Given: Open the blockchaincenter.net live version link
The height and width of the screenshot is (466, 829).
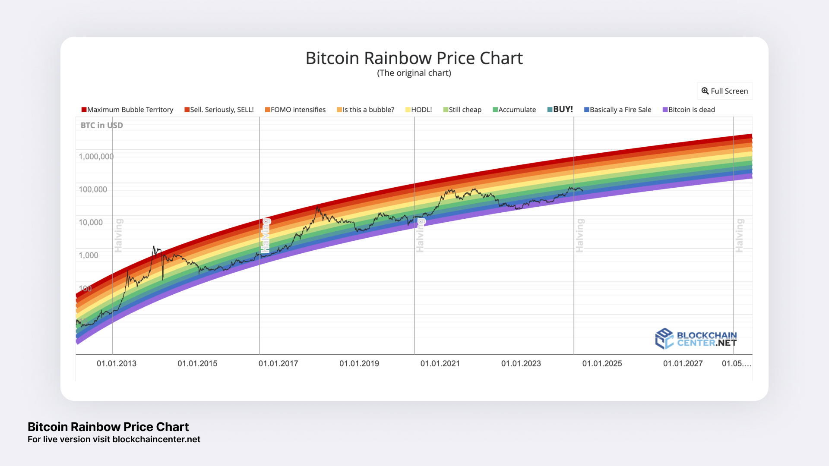Looking at the screenshot, I should [155, 439].
